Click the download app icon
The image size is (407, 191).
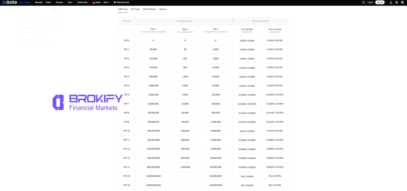pos(391,2)
